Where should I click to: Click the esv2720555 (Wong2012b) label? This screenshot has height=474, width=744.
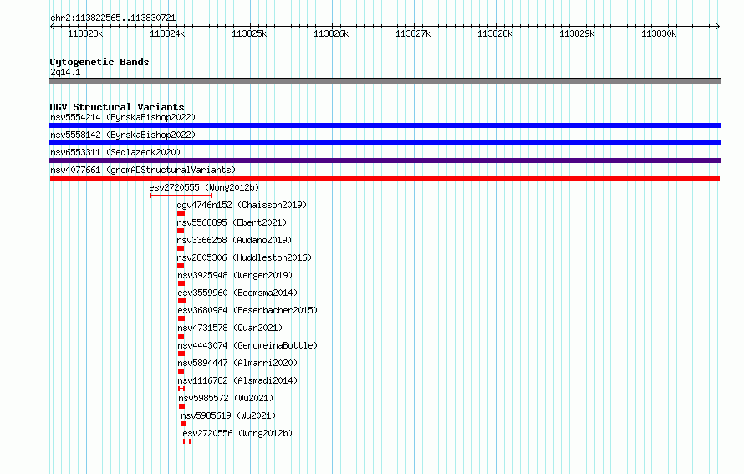coord(204,187)
